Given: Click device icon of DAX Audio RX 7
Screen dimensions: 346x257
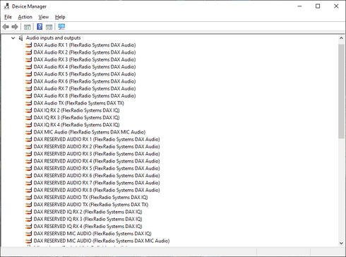Looking at the screenshot, I should (x=28, y=89).
